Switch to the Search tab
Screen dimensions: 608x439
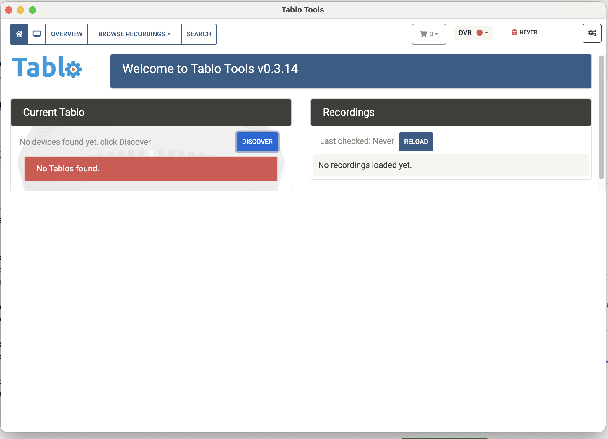tap(199, 34)
